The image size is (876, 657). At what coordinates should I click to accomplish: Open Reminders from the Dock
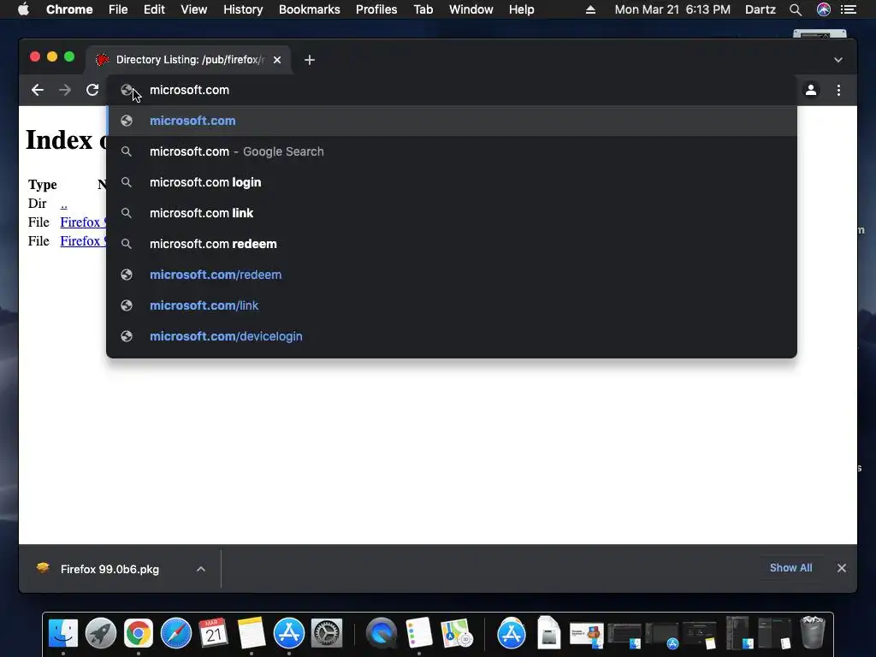click(419, 633)
